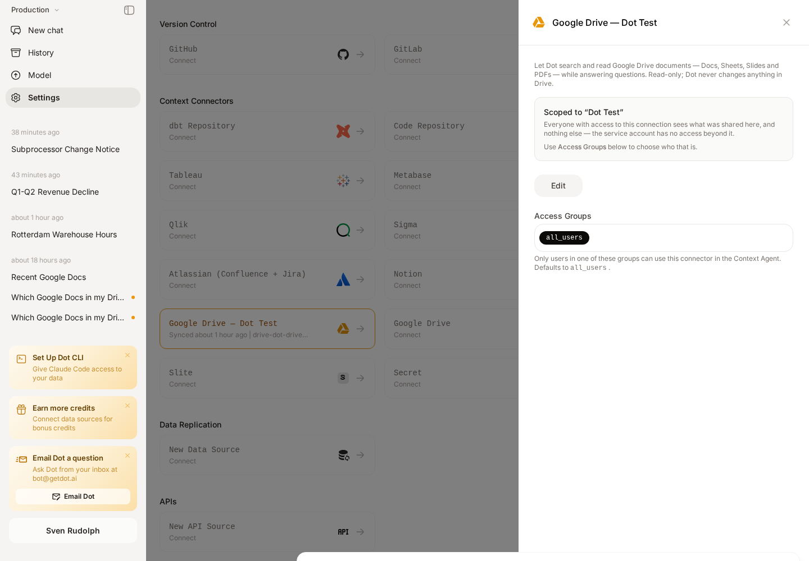The width and height of the screenshot is (809, 561).
Task: Toggle the sidebar collapse icon
Action: coord(129,10)
